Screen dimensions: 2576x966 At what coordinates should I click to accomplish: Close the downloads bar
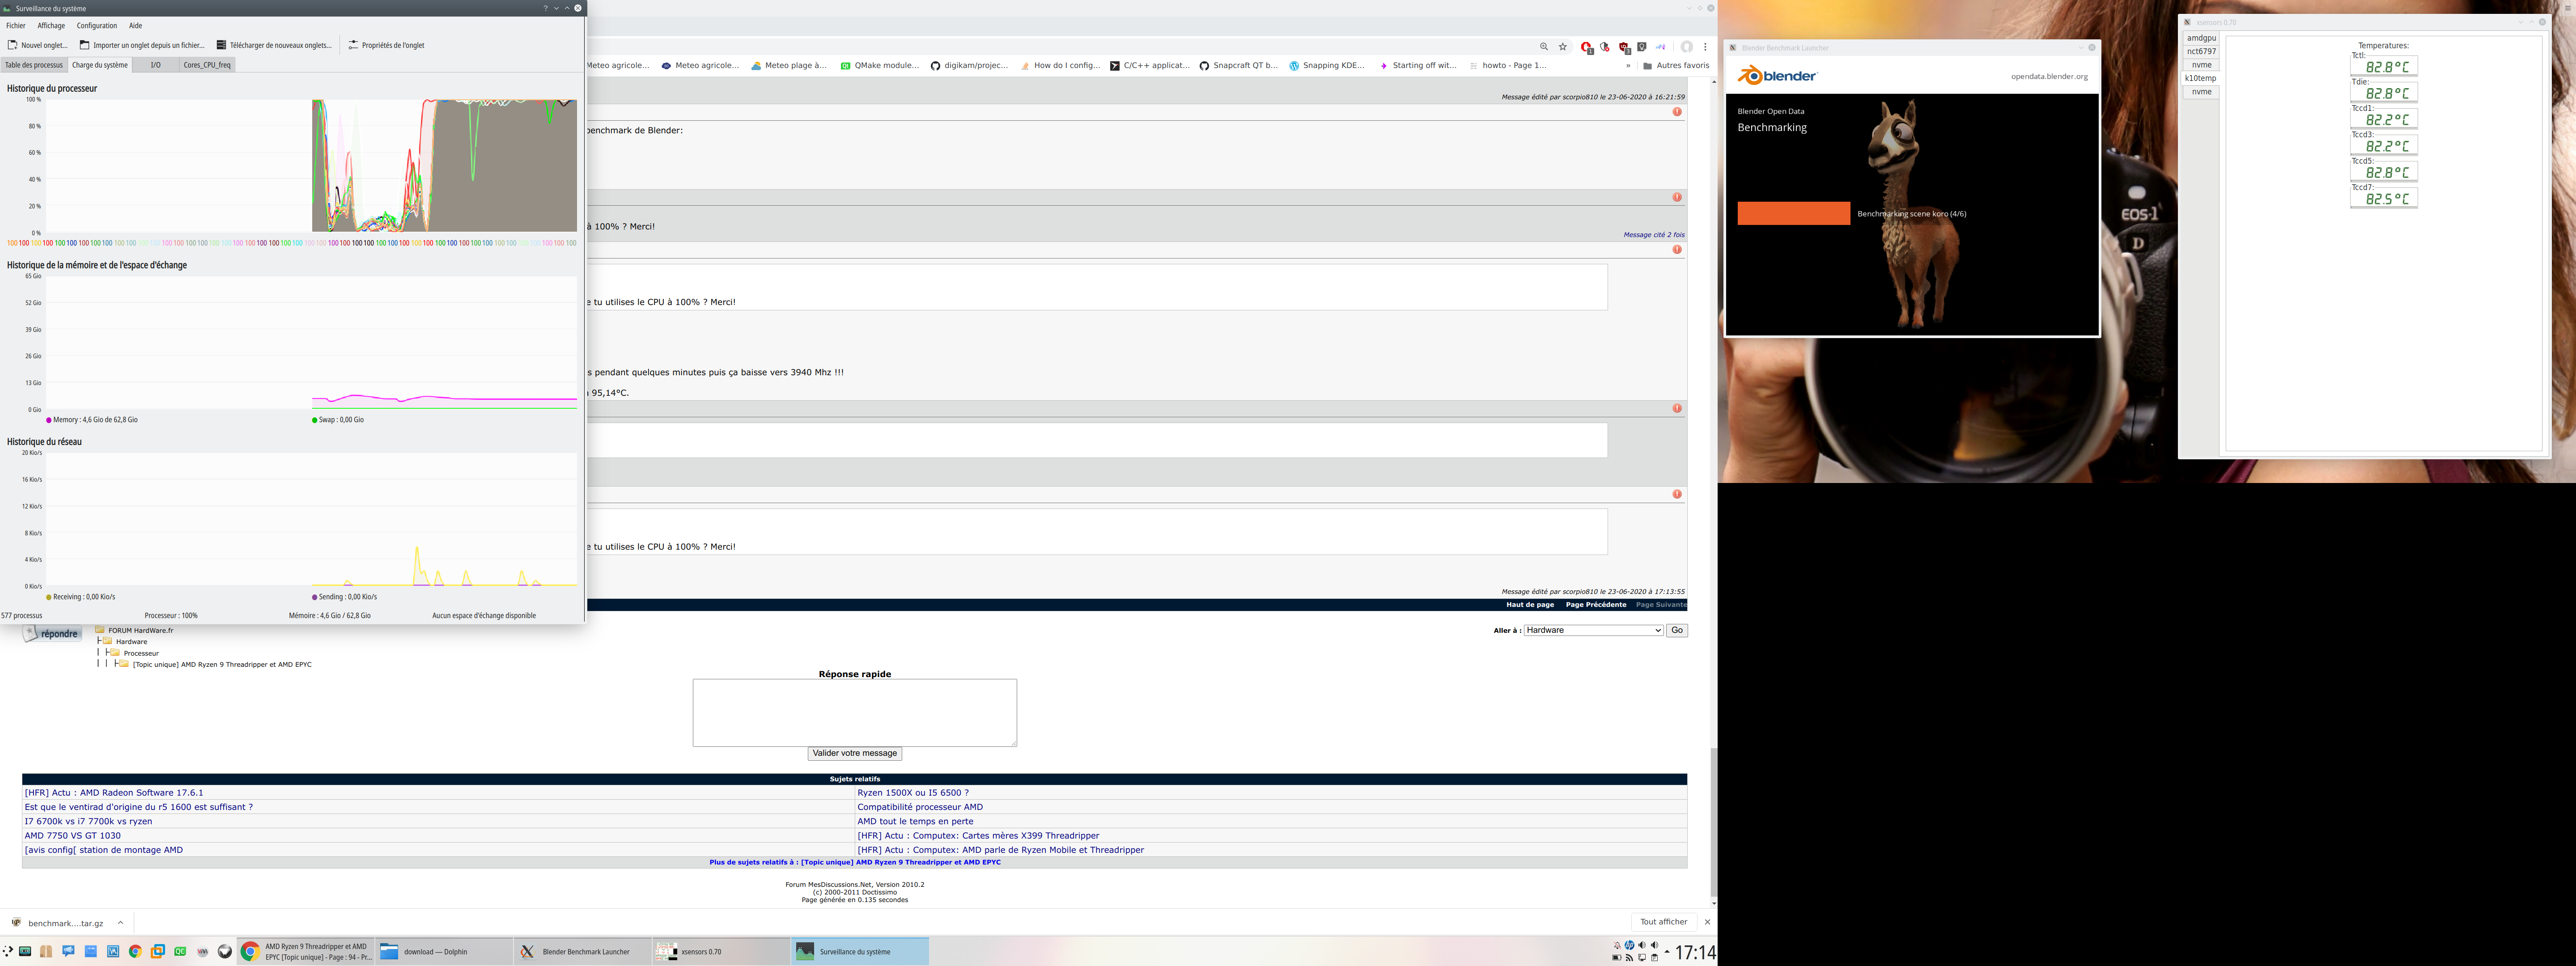coord(1707,922)
